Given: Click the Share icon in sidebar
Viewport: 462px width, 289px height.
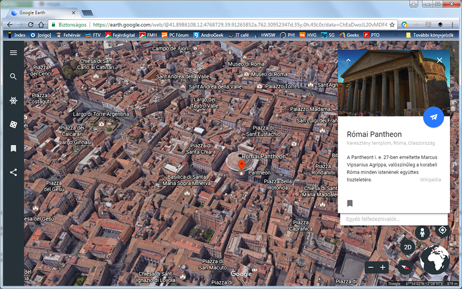Looking at the screenshot, I should click(13, 172).
